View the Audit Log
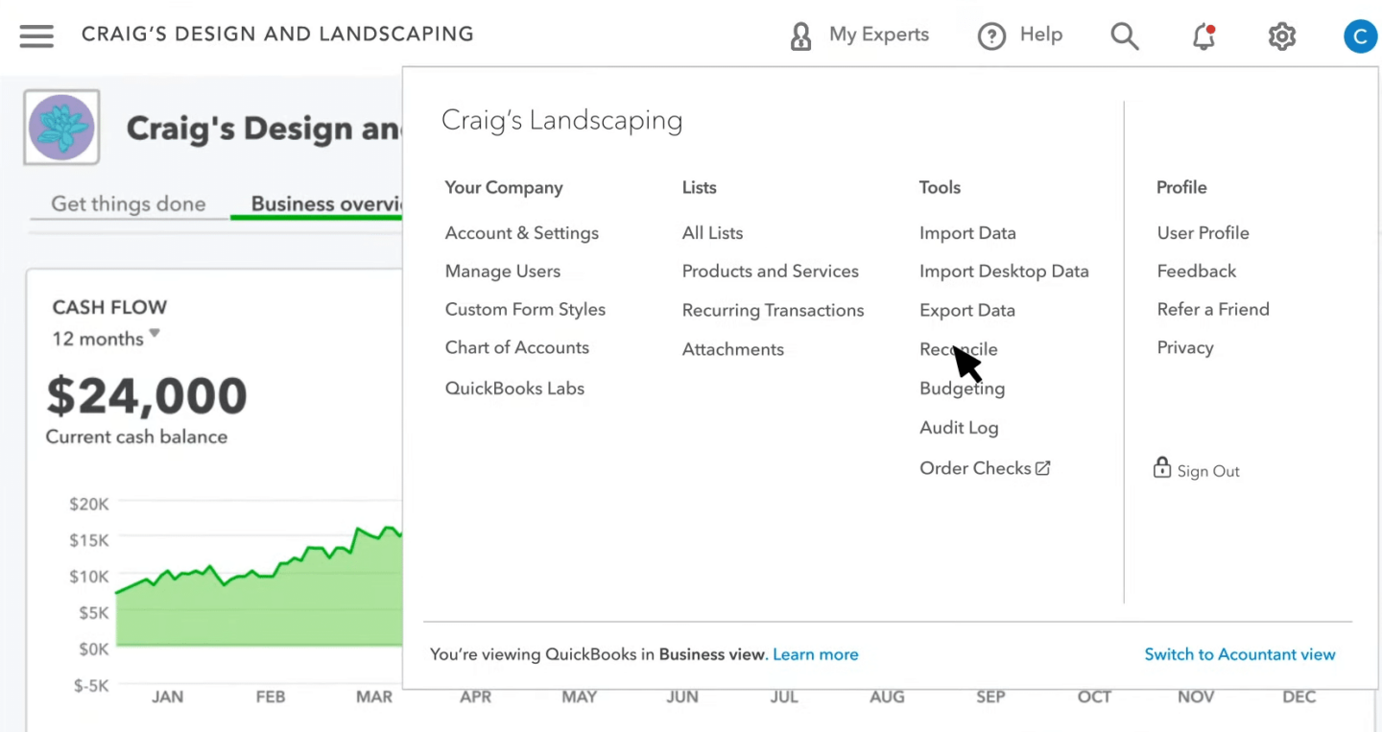The image size is (1382, 732). pyautogui.click(x=959, y=428)
